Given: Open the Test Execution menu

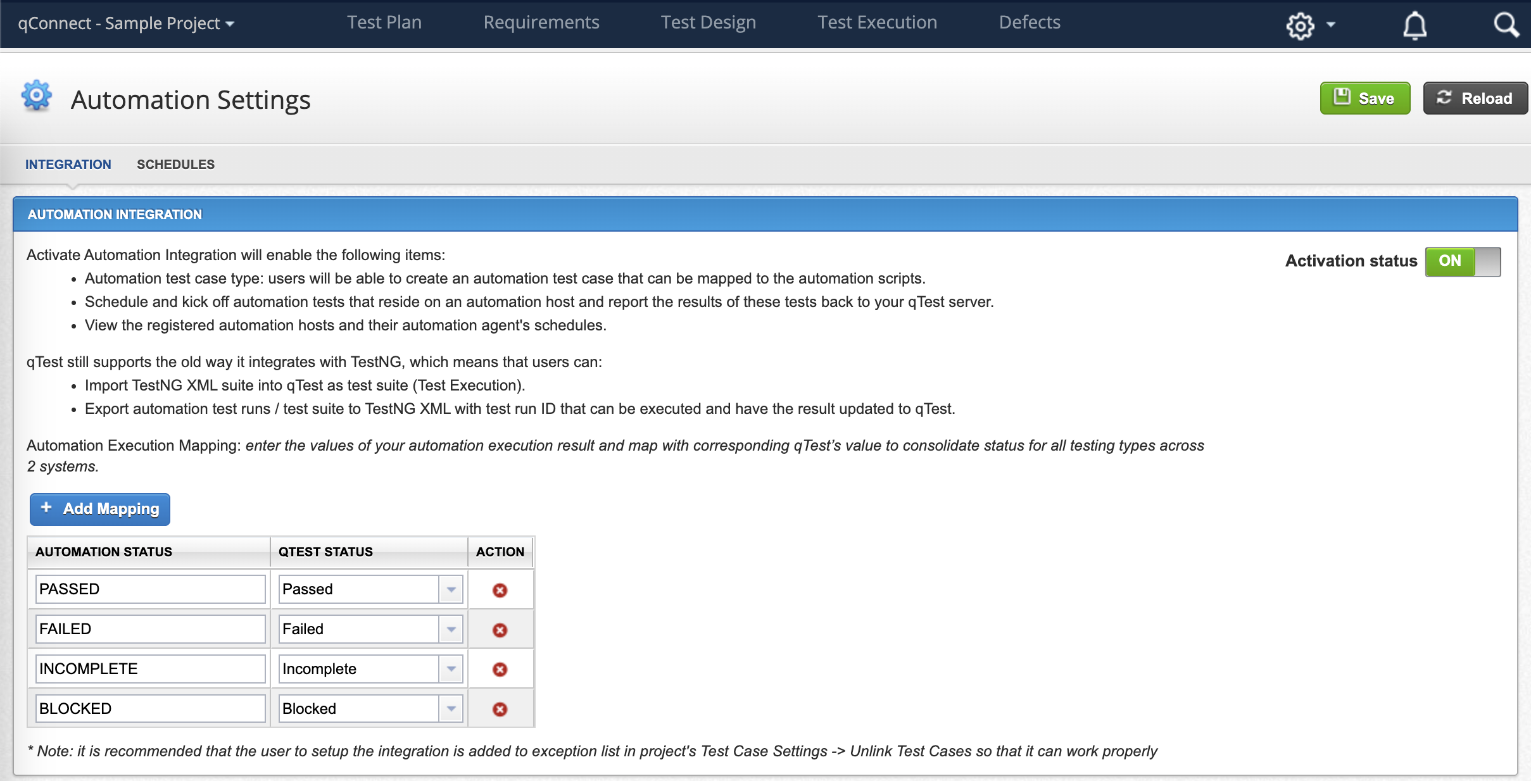Looking at the screenshot, I should (x=876, y=23).
